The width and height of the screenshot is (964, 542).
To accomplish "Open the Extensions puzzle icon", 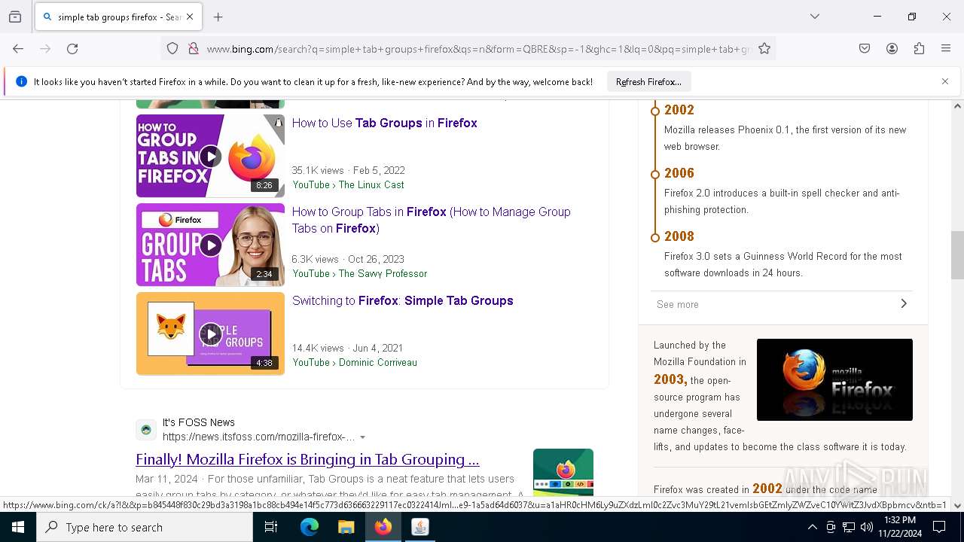I will click(919, 49).
